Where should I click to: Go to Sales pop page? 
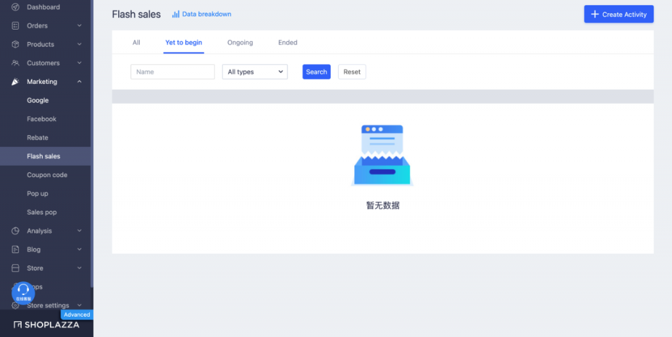tap(41, 212)
